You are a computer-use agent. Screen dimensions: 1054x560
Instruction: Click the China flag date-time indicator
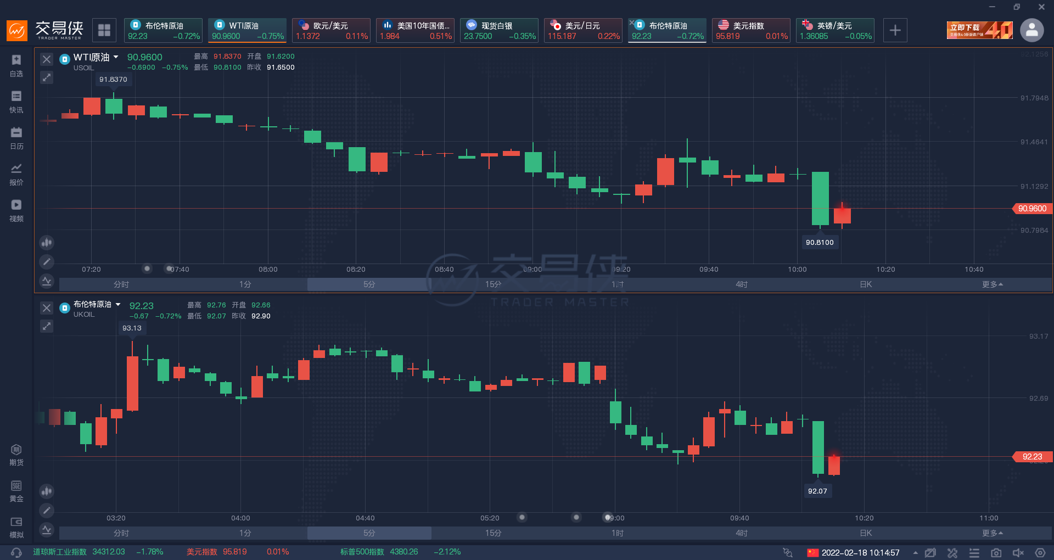[853, 553]
